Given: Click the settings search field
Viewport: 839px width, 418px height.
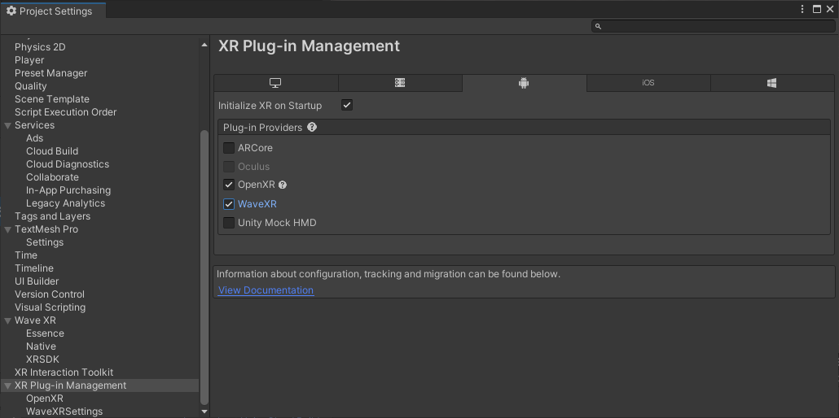Looking at the screenshot, I should coord(713,26).
